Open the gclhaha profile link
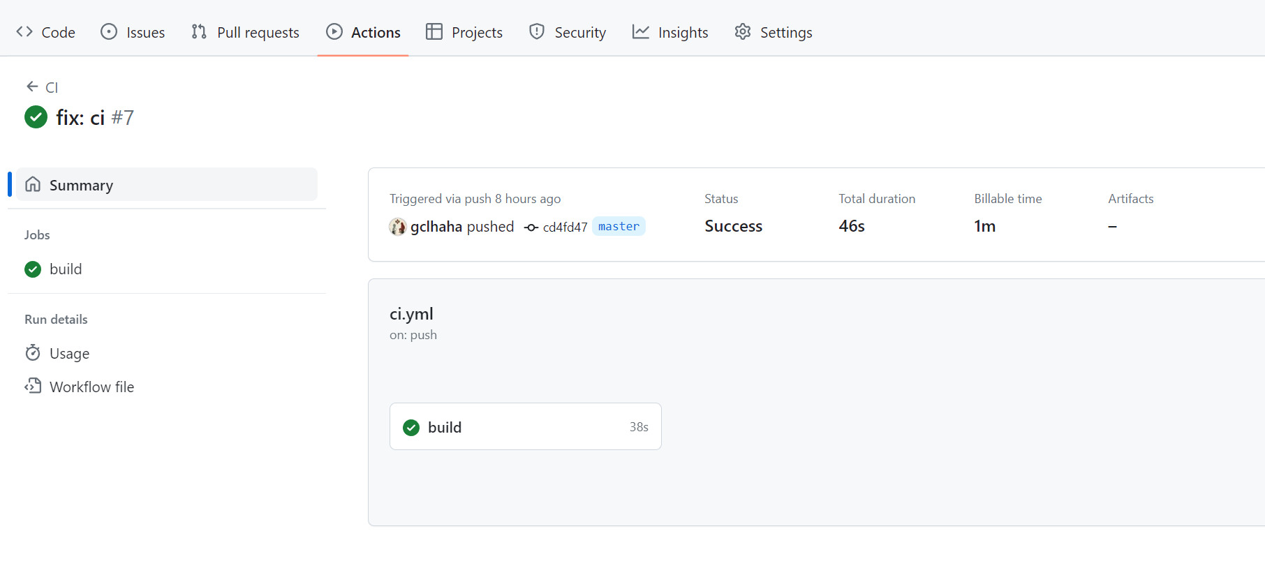This screenshot has height=568, width=1265. coord(436,227)
